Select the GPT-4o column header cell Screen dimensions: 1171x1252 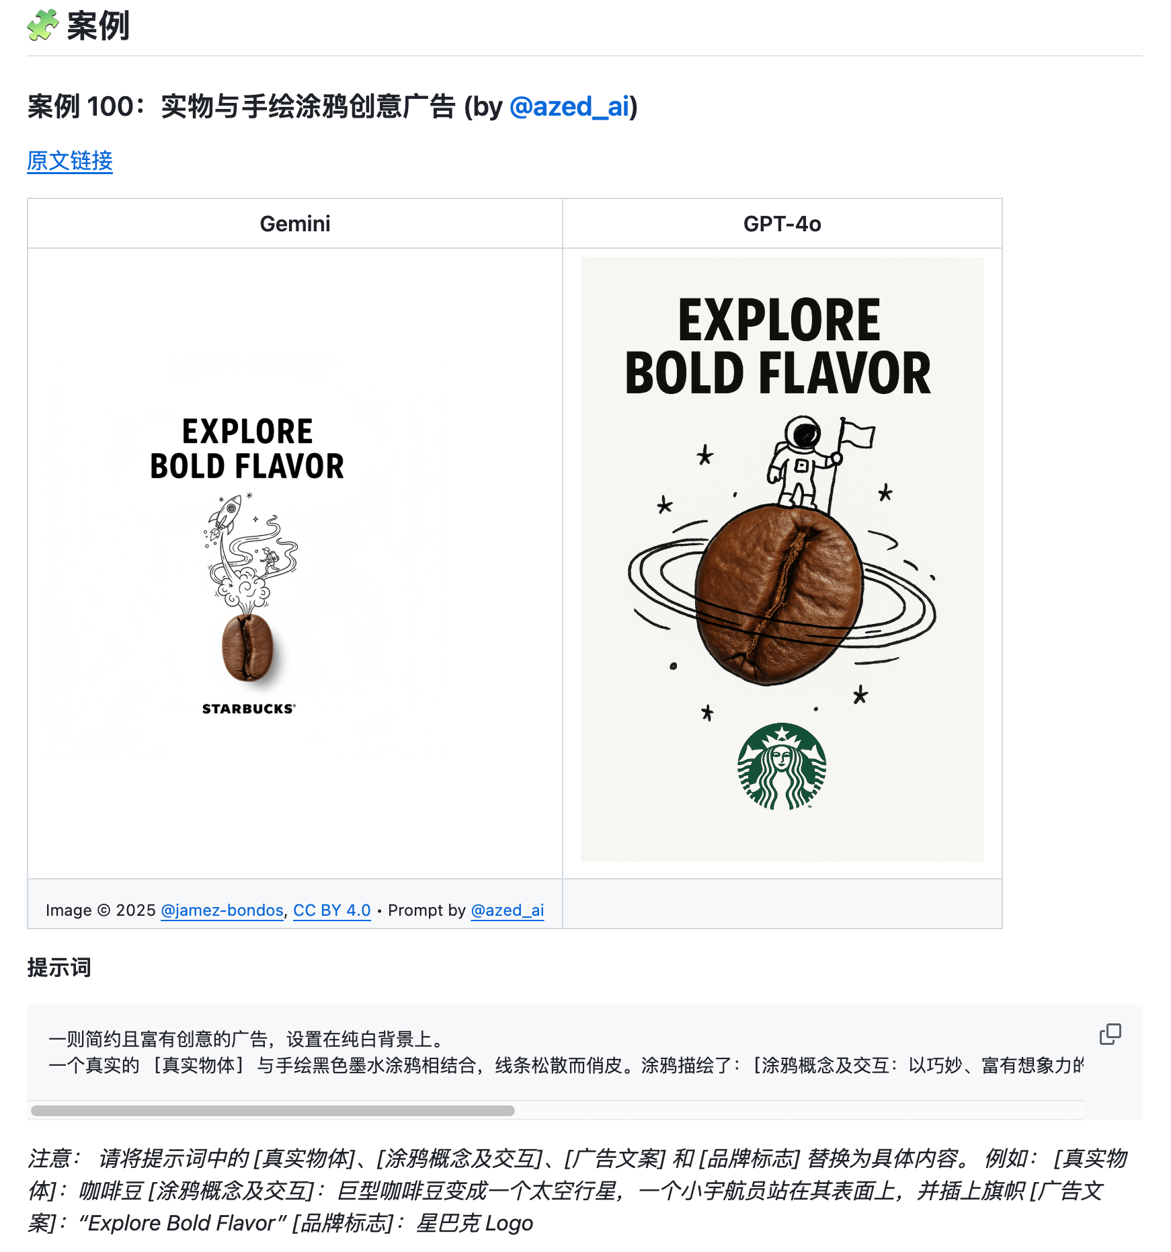782,223
